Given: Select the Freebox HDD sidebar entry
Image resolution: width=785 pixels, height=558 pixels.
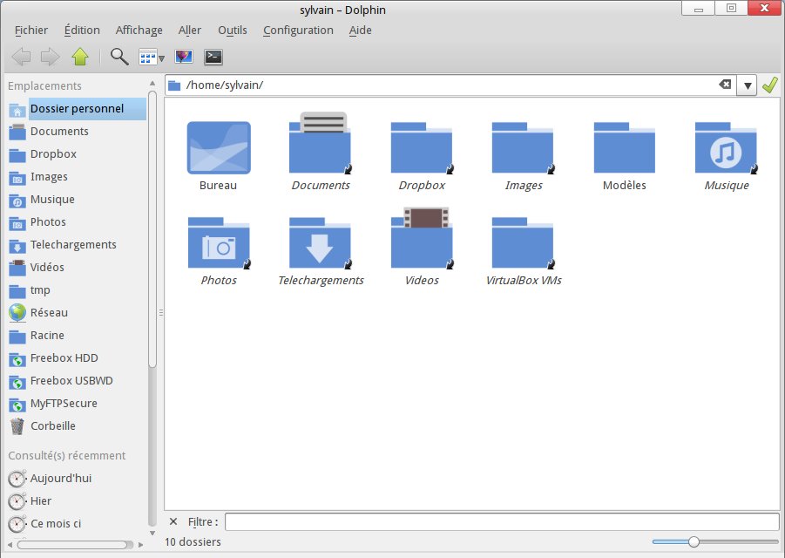Looking at the screenshot, I should point(64,358).
